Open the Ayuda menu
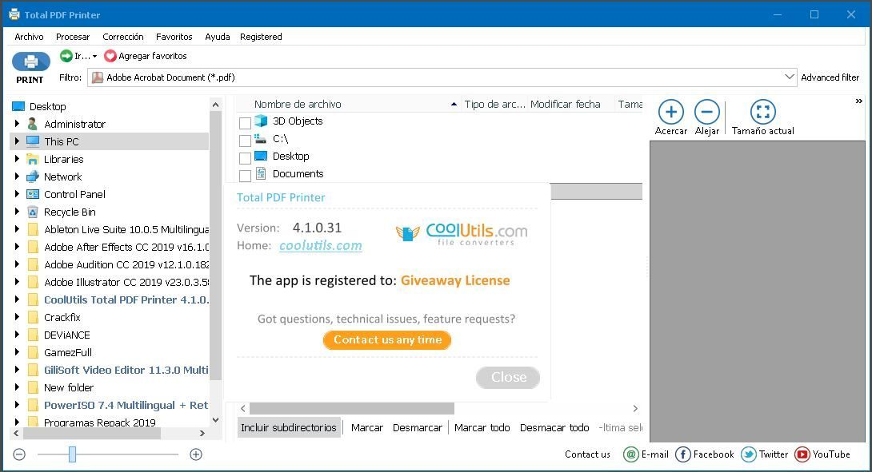872x472 pixels. pos(218,37)
